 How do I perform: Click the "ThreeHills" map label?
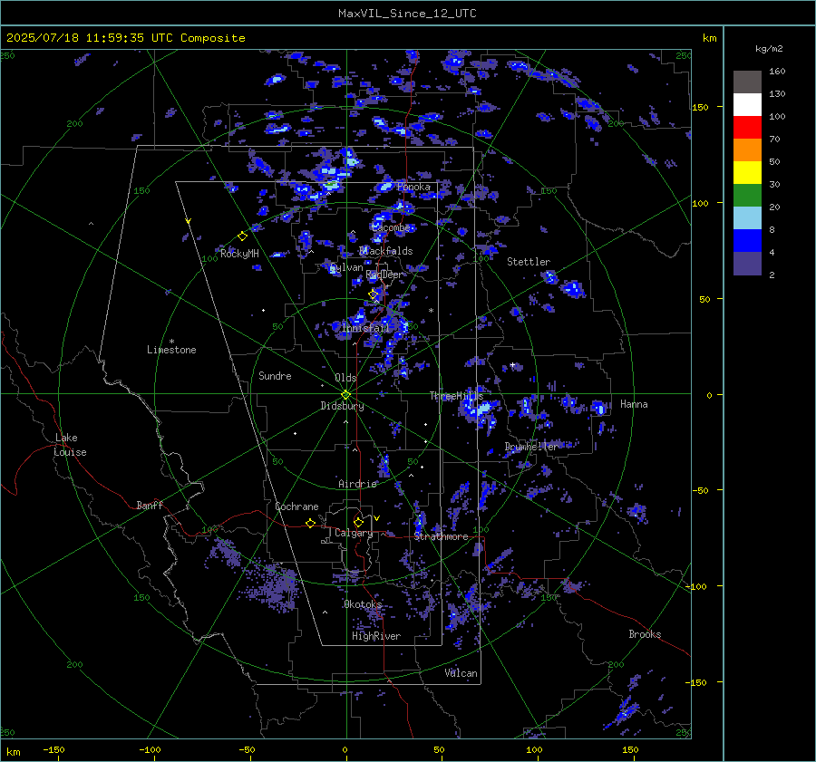coord(456,396)
